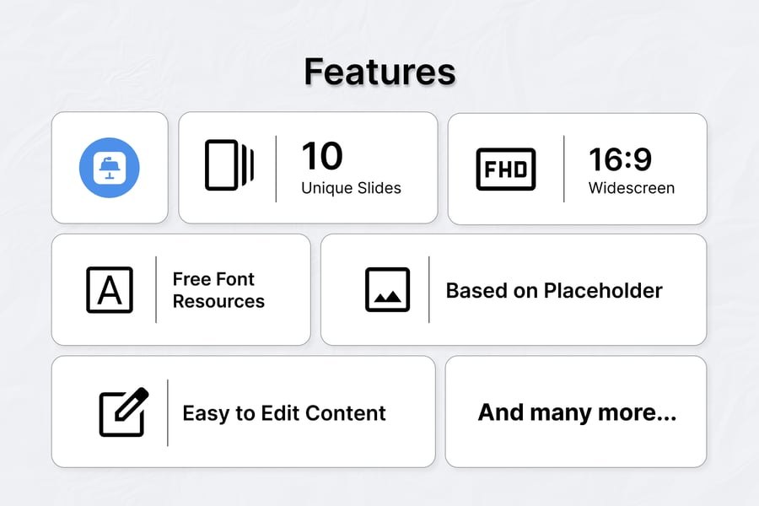Click the Features heading
759x506 pixels.
click(x=379, y=72)
